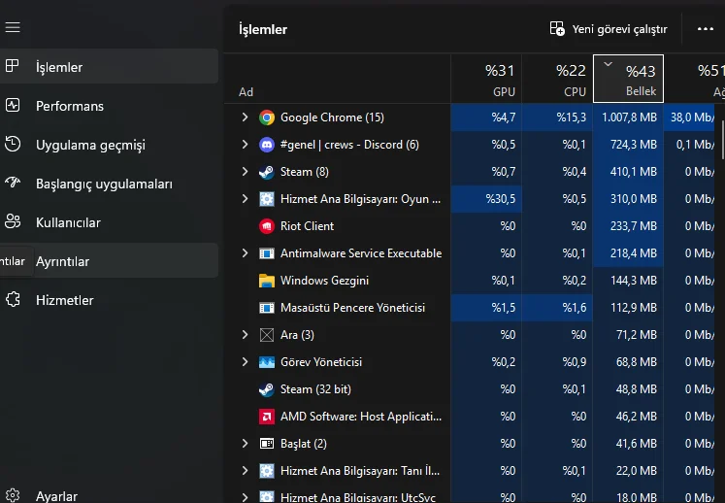Go to the Hizmetler section
This screenshot has width=725, height=503.
65,300
